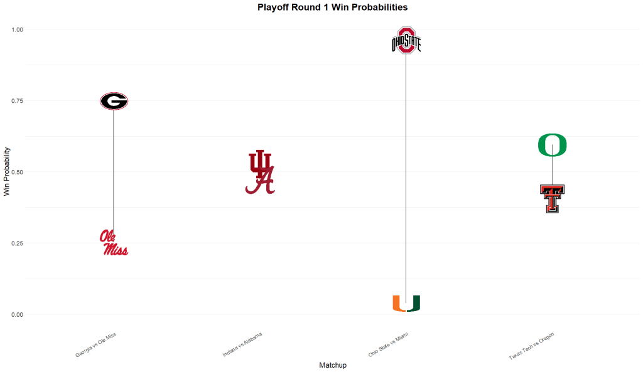Image resolution: width=643 pixels, height=372 pixels.
Task: Click the 'Indiana vs Alabama' axis label
Action: pyautogui.click(x=242, y=344)
